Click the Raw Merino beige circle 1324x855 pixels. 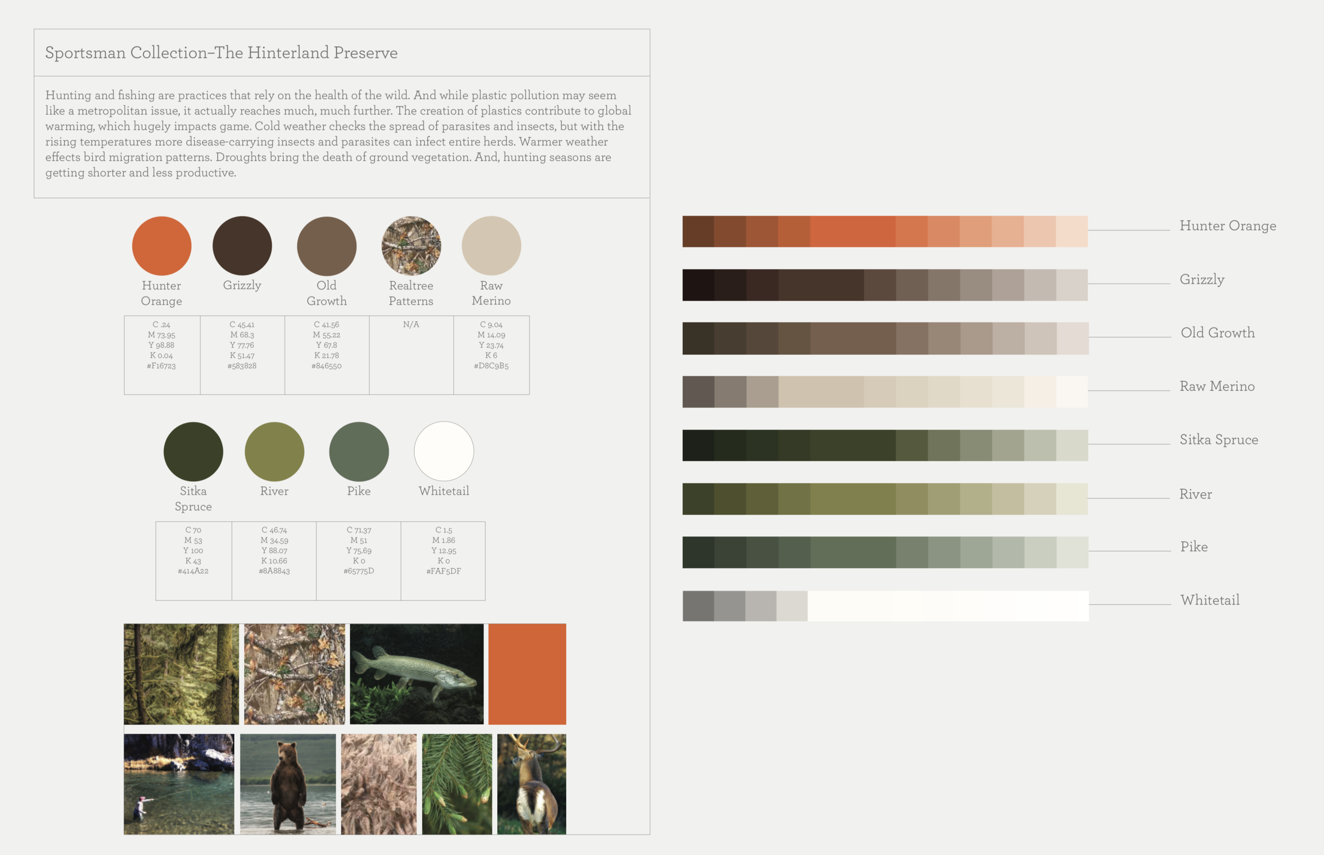coord(491,246)
